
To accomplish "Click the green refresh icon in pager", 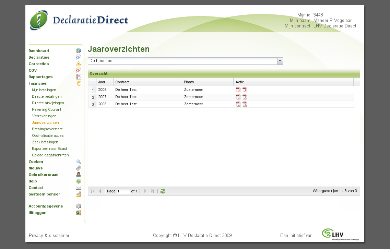I will click(163, 191).
